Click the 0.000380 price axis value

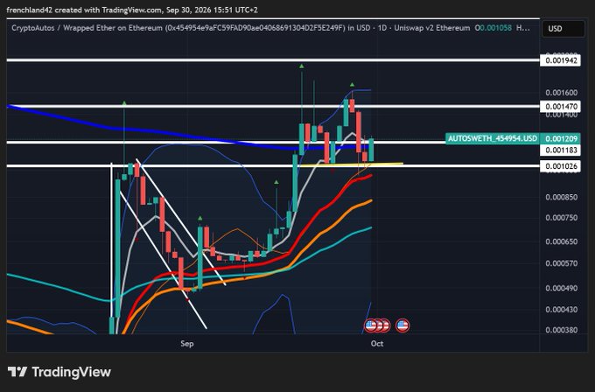tap(561, 330)
